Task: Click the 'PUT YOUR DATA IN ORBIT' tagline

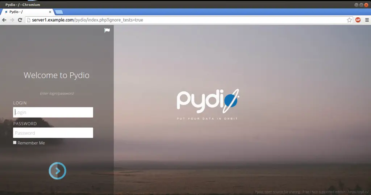Action: click(207, 119)
